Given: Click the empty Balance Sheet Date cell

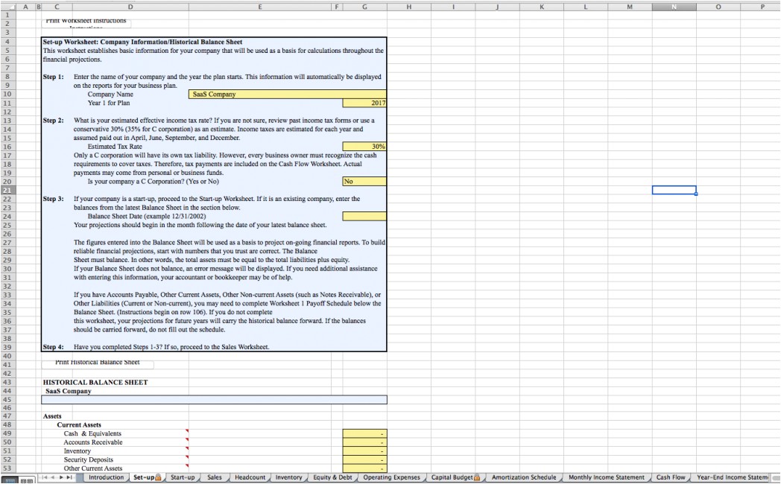Looking at the screenshot, I should (x=364, y=217).
